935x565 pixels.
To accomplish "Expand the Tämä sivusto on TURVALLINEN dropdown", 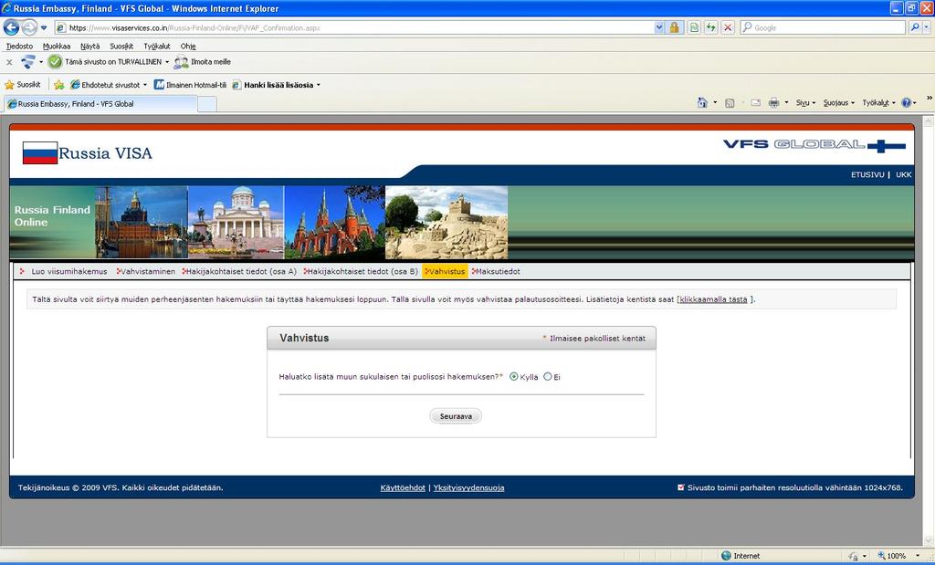I will point(167,62).
